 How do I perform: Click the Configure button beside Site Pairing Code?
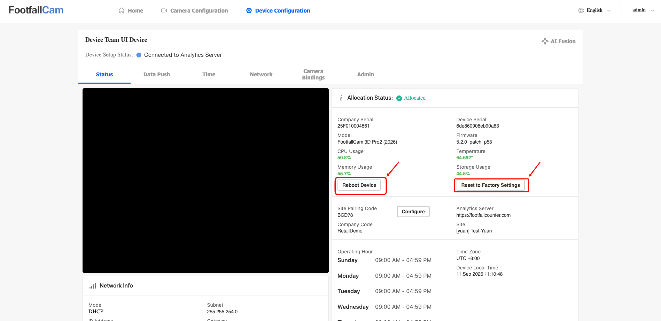click(x=413, y=212)
